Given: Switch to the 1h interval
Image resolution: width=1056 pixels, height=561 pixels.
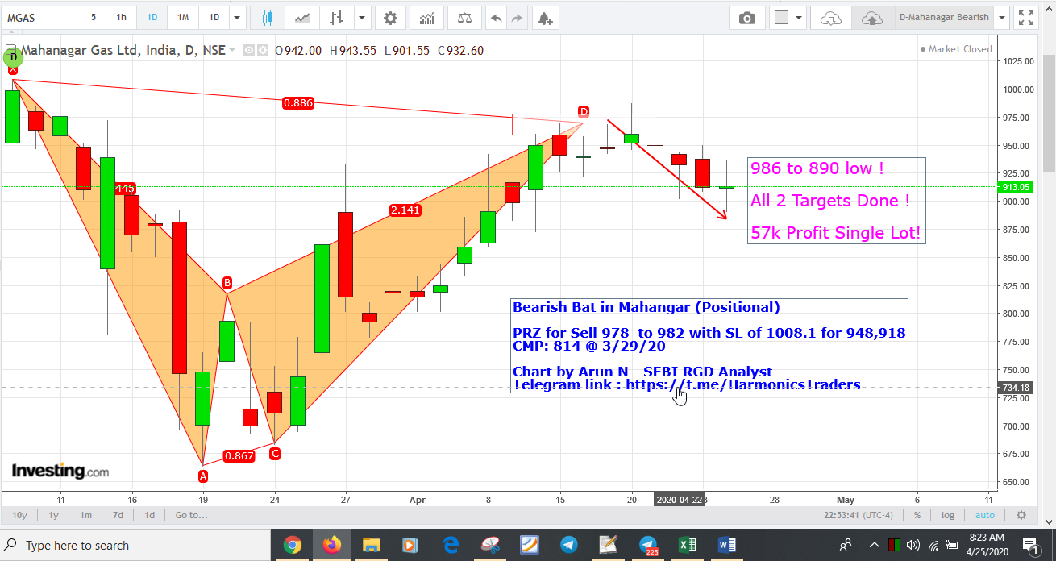Looking at the screenshot, I should click(121, 17).
